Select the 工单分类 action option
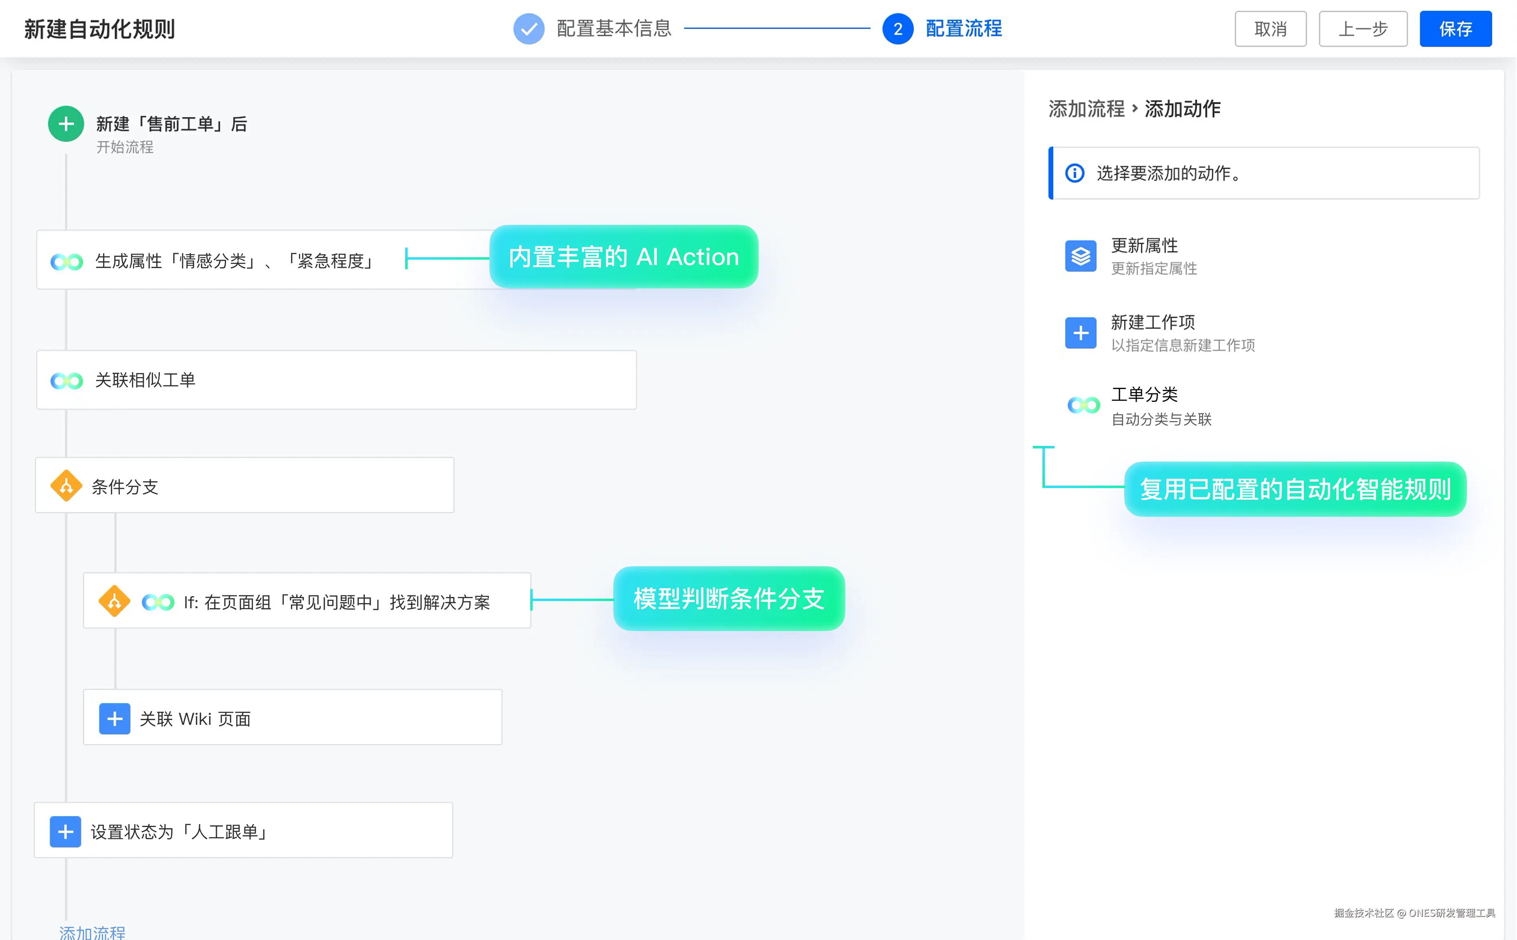The width and height of the screenshot is (1517, 940). (1144, 394)
